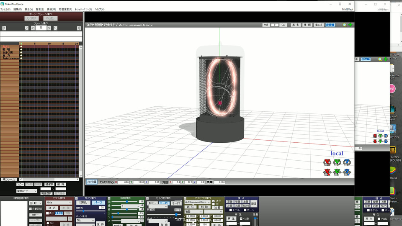This screenshot has width=402, height=226.
Task: Click the green Y-axis rotation icon
Action: tap(337, 162)
